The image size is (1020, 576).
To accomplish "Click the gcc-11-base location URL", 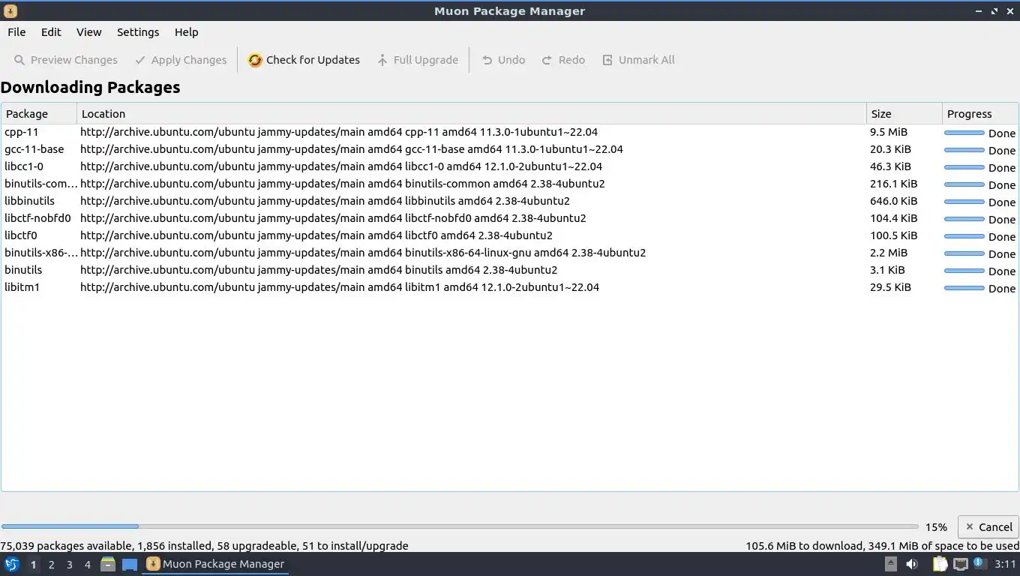I will pyautogui.click(x=352, y=149).
